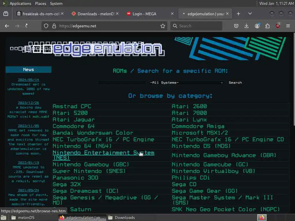Screen dimensions: 295x221
Task: Open Firefox account icon
Action: (257, 26)
